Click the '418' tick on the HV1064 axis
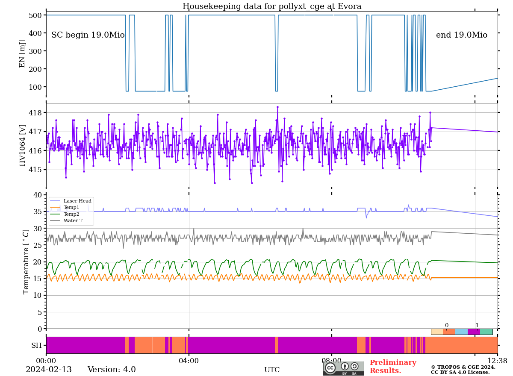This screenshot has height=376, width=513. pyautogui.click(x=35, y=113)
